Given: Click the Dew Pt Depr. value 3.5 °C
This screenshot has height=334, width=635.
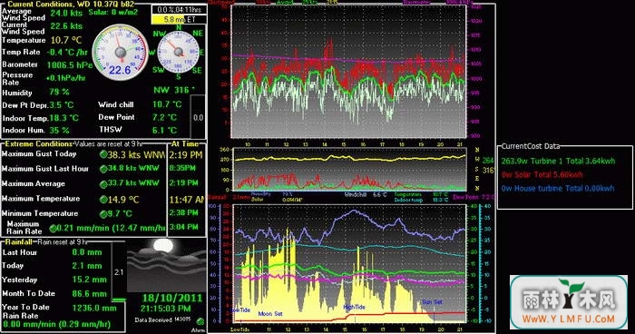Looking at the screenshot, I should pyautogui.click(x=62, y=105).
